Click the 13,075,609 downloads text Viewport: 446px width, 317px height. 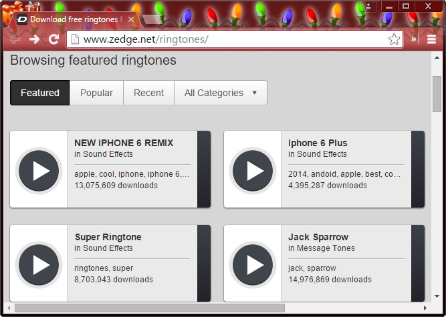coord(116,186)
